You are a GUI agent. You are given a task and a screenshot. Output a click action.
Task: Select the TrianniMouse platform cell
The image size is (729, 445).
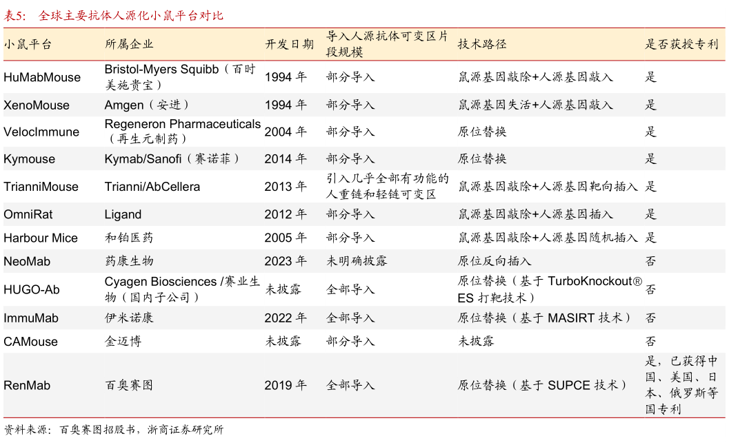(41, 187)
